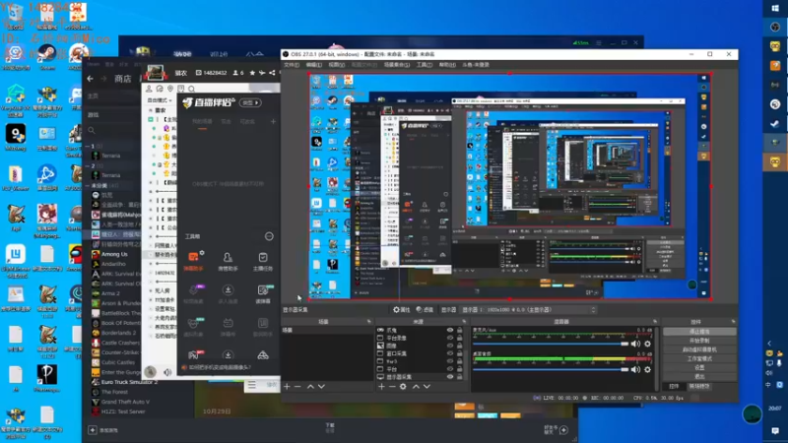Screen dimensions: 788x443
Task: Open 编辑(E) menu in OBS
Action: (x=313, y=65)
